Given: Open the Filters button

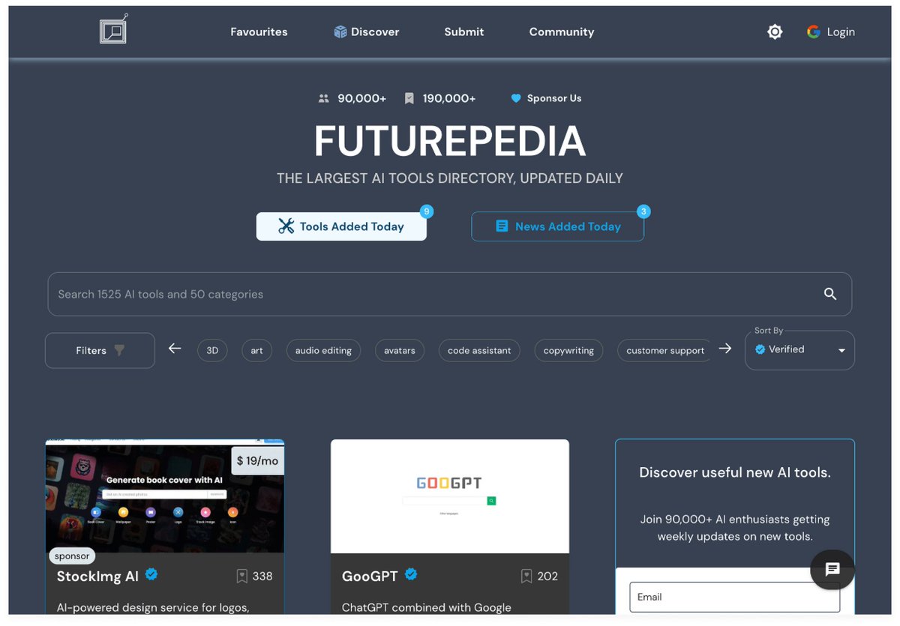Looking at the screenshot, I should 100,350.
